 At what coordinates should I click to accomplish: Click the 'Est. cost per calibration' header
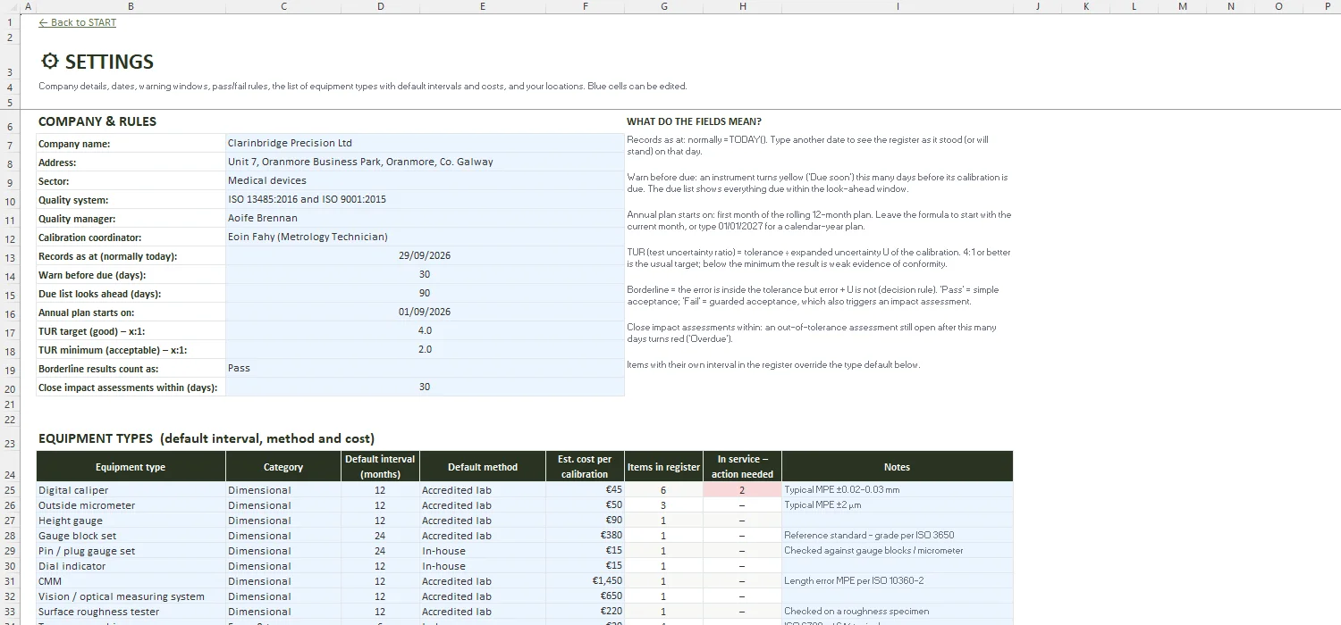pyautogui.click(x=585, y=467)
